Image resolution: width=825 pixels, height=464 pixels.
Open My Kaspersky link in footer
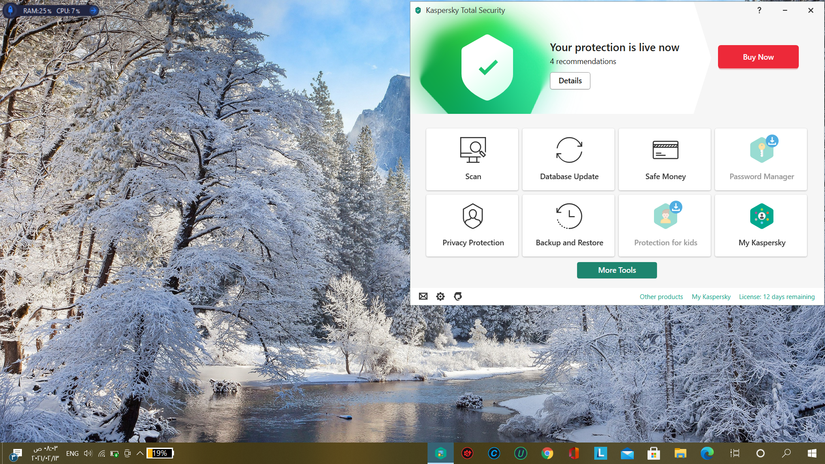711,297
